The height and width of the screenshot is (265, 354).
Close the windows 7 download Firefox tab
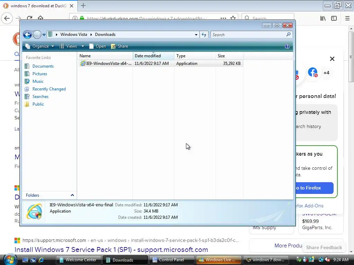(72, 6)
